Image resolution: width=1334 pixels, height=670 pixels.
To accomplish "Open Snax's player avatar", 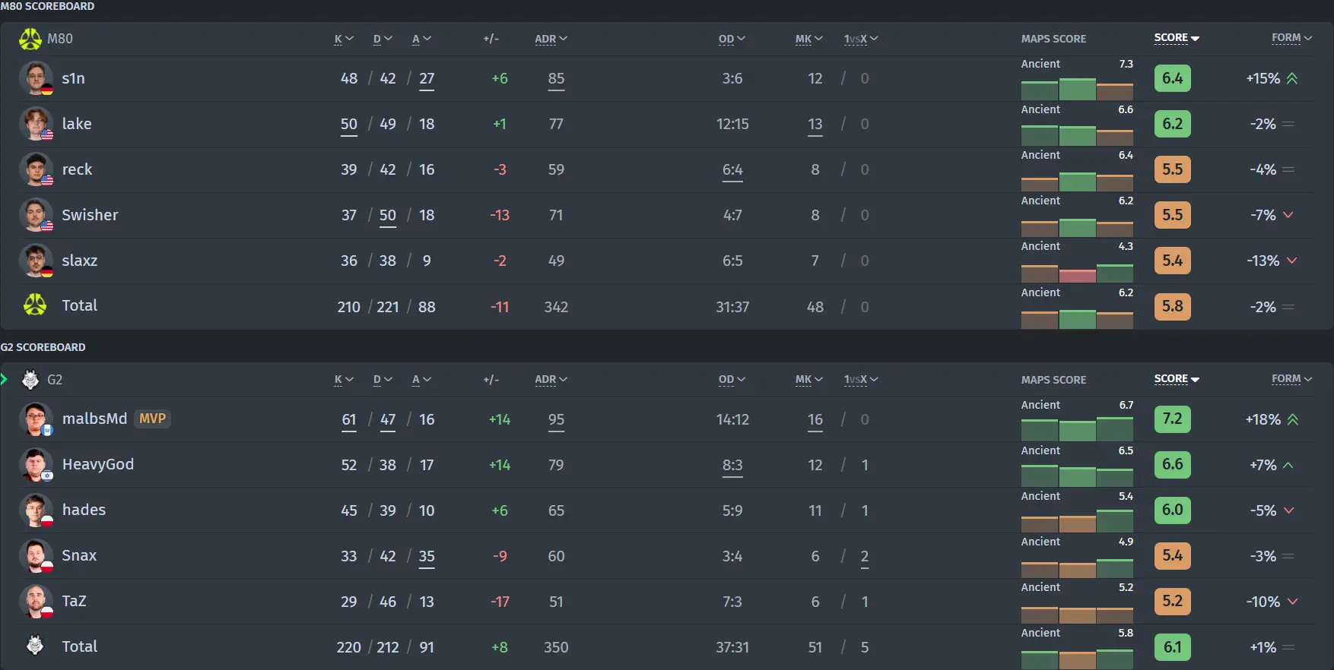I will 36,556.
